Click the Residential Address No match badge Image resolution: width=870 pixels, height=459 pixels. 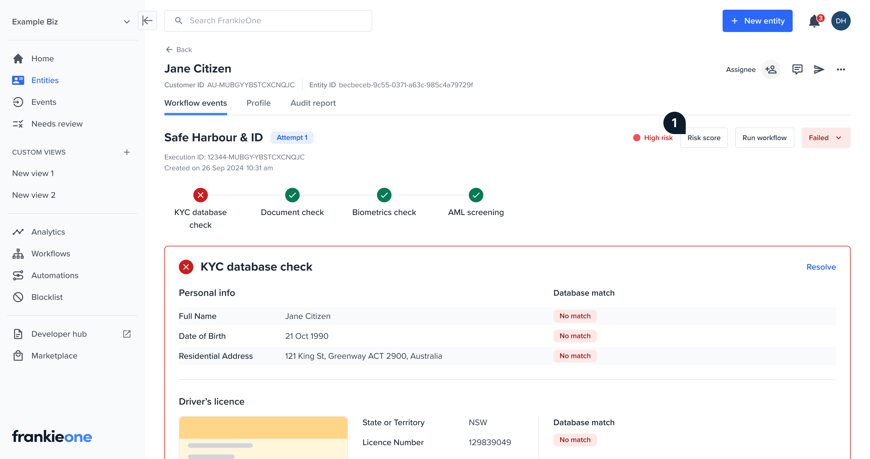coord(575,356)
